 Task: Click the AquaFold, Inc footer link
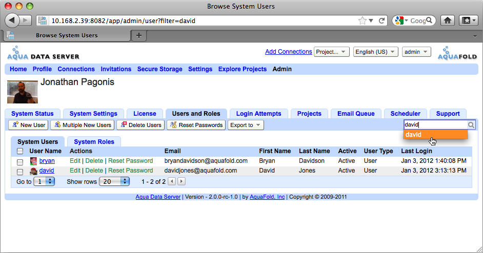pyautogui.click(x=267, y=197)
